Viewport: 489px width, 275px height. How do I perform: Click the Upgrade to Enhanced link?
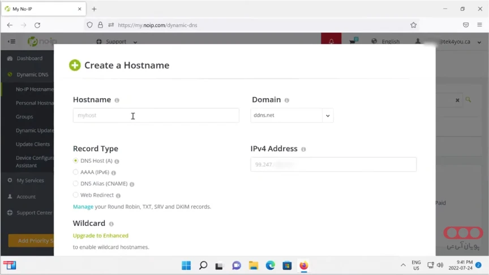[x=101, y=235]
